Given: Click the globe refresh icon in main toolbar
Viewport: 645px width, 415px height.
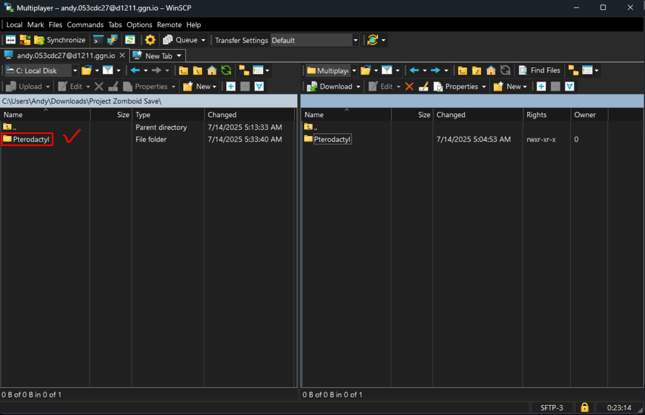Looking at the screenshot, I should (x=373, y=40).
